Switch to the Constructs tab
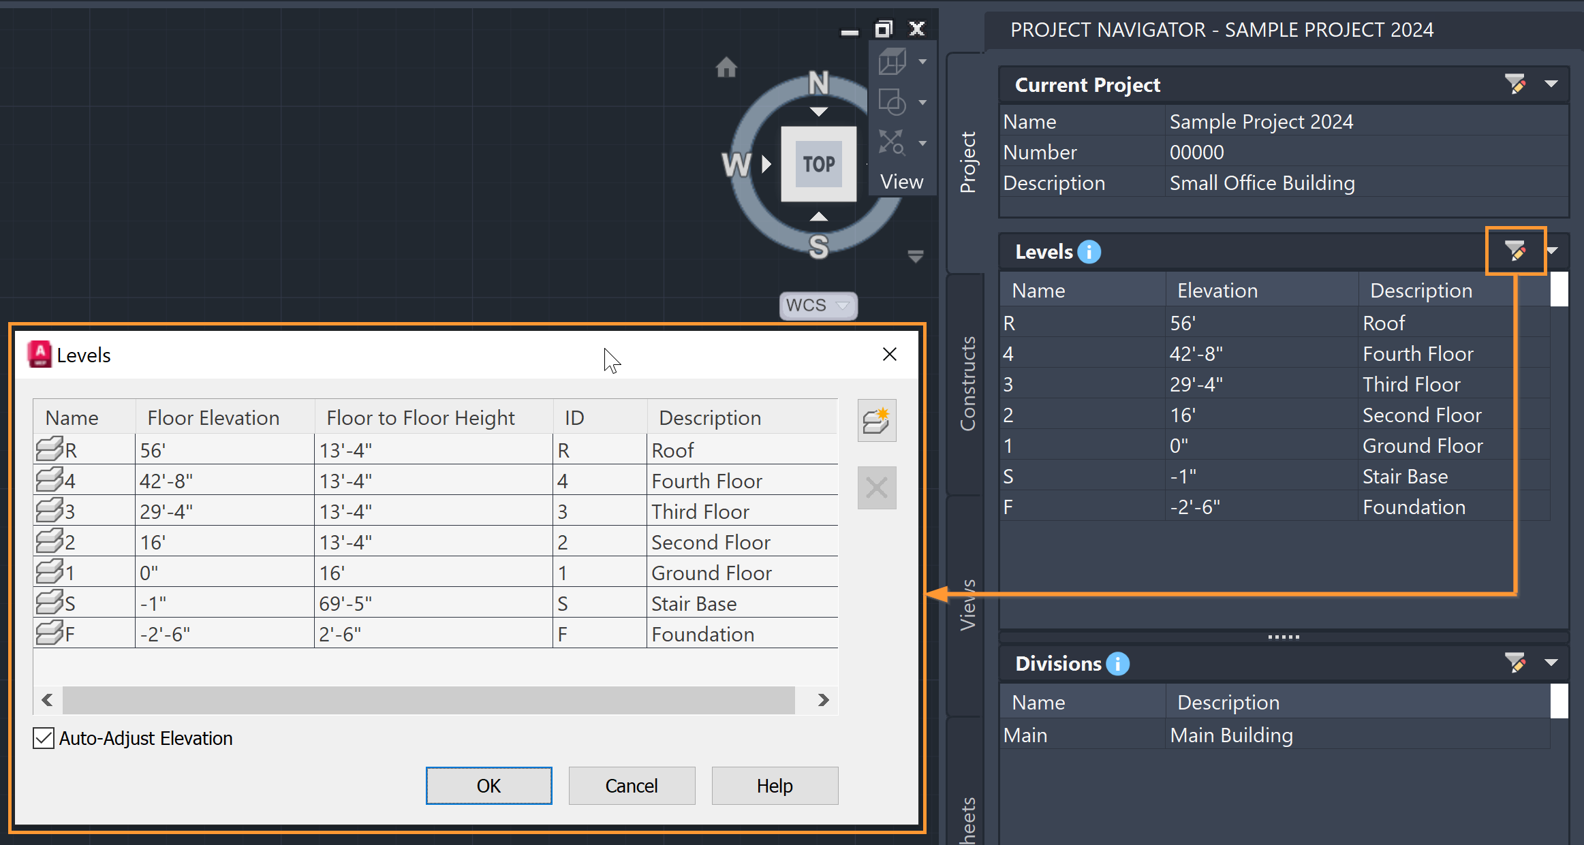Screen dimensions: 1584x845 tap(967, 383)
